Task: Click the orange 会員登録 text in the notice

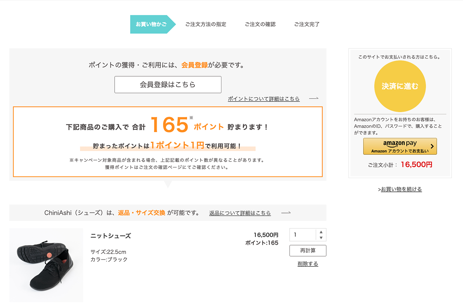Action: click(x=194, y=65)
